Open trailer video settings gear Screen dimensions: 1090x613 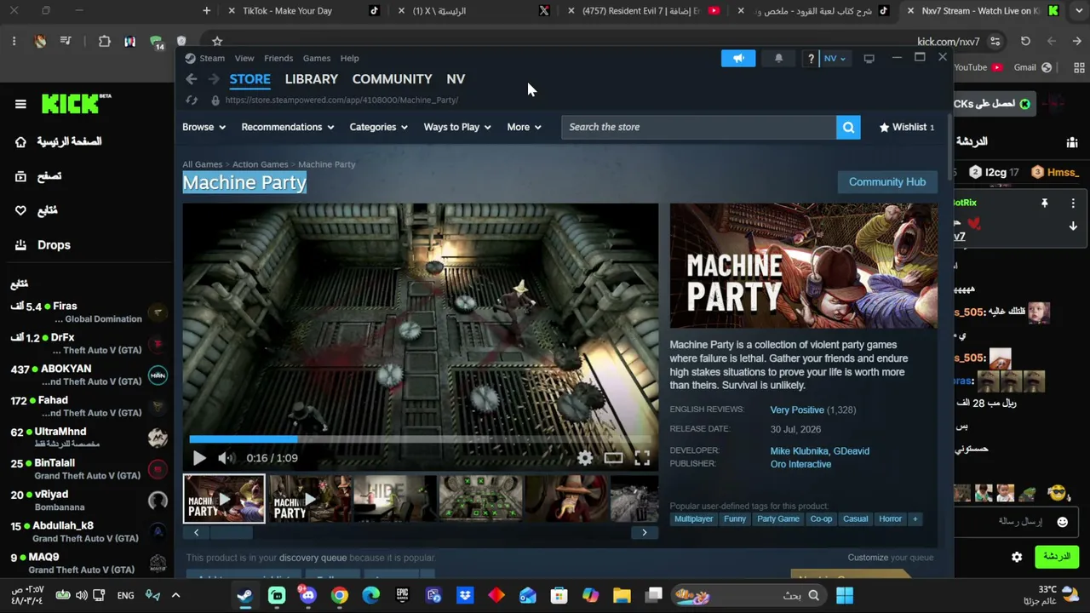585,458
